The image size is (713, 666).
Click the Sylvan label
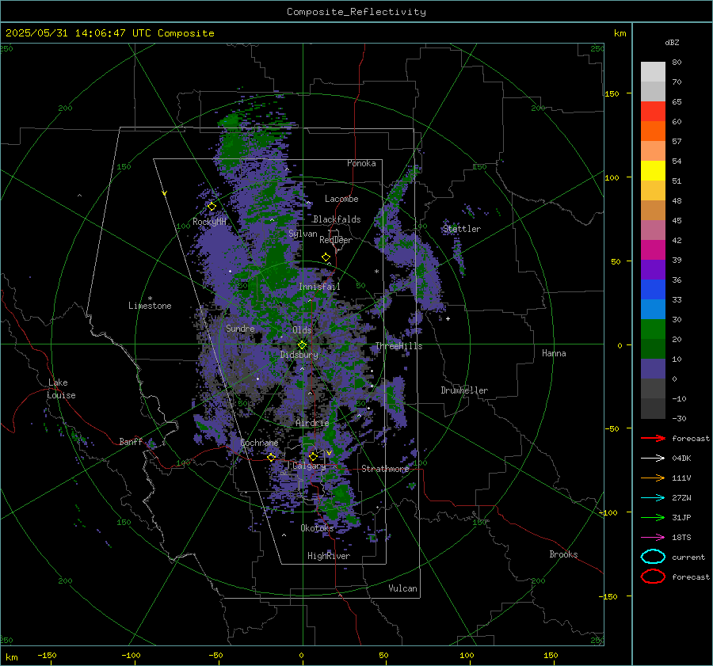(303, 234)
